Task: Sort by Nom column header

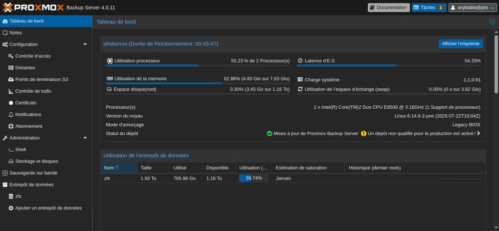Action: pos(119,168)
